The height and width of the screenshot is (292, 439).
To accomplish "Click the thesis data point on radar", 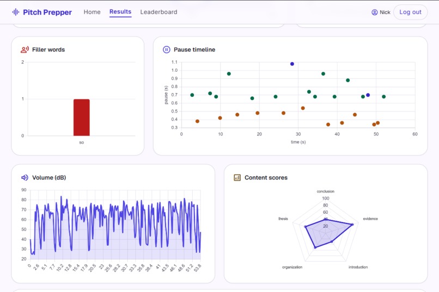I will pyautogui.click(x=305, y=227).
